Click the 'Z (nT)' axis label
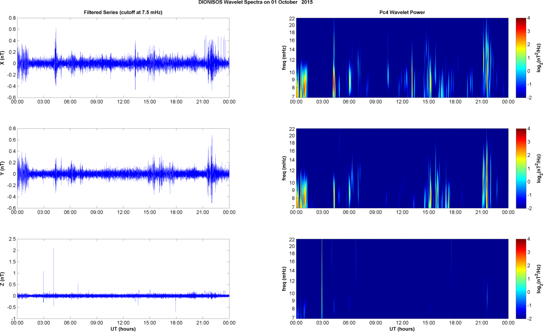 (3, 278)
